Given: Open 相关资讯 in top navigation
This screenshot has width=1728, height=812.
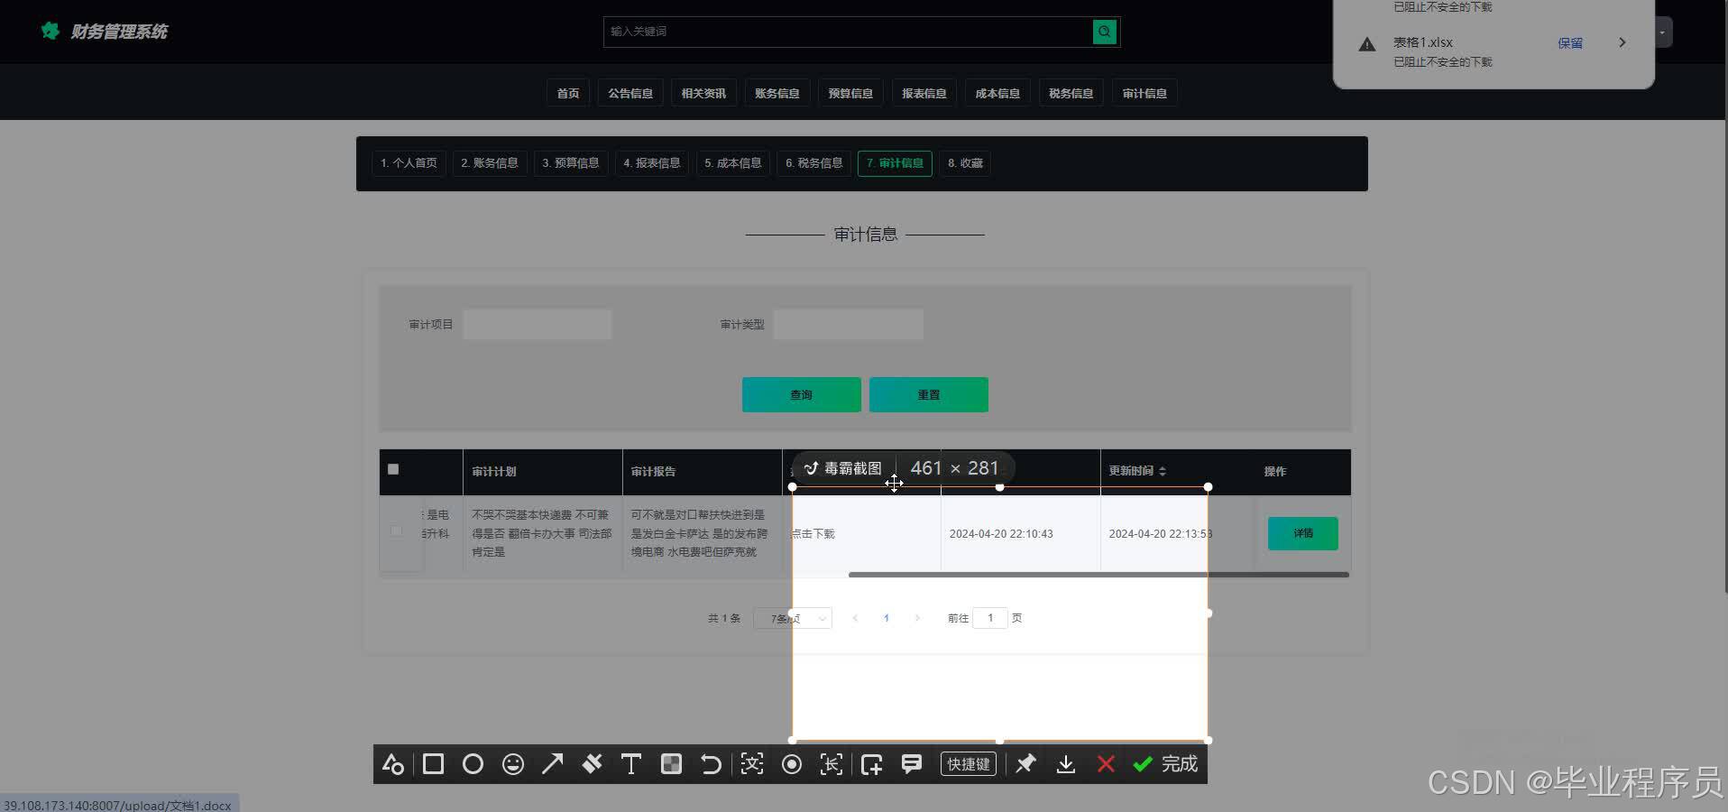Looking at the screenshot, I should (703, 93).
